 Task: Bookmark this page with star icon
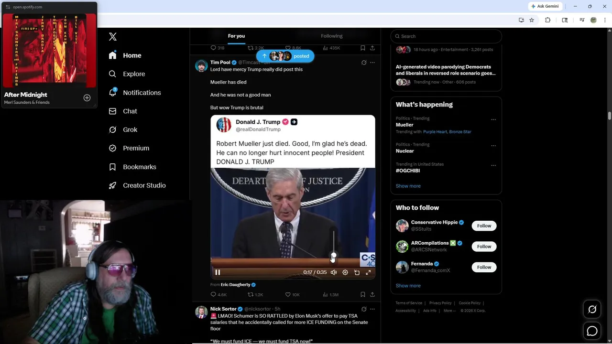pos(532,20)
